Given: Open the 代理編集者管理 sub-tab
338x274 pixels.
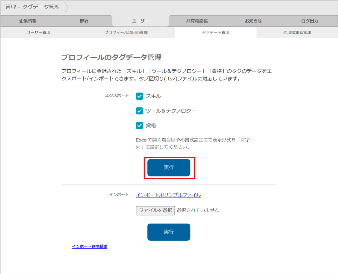Looking at the screenshot, I should 297,33.
